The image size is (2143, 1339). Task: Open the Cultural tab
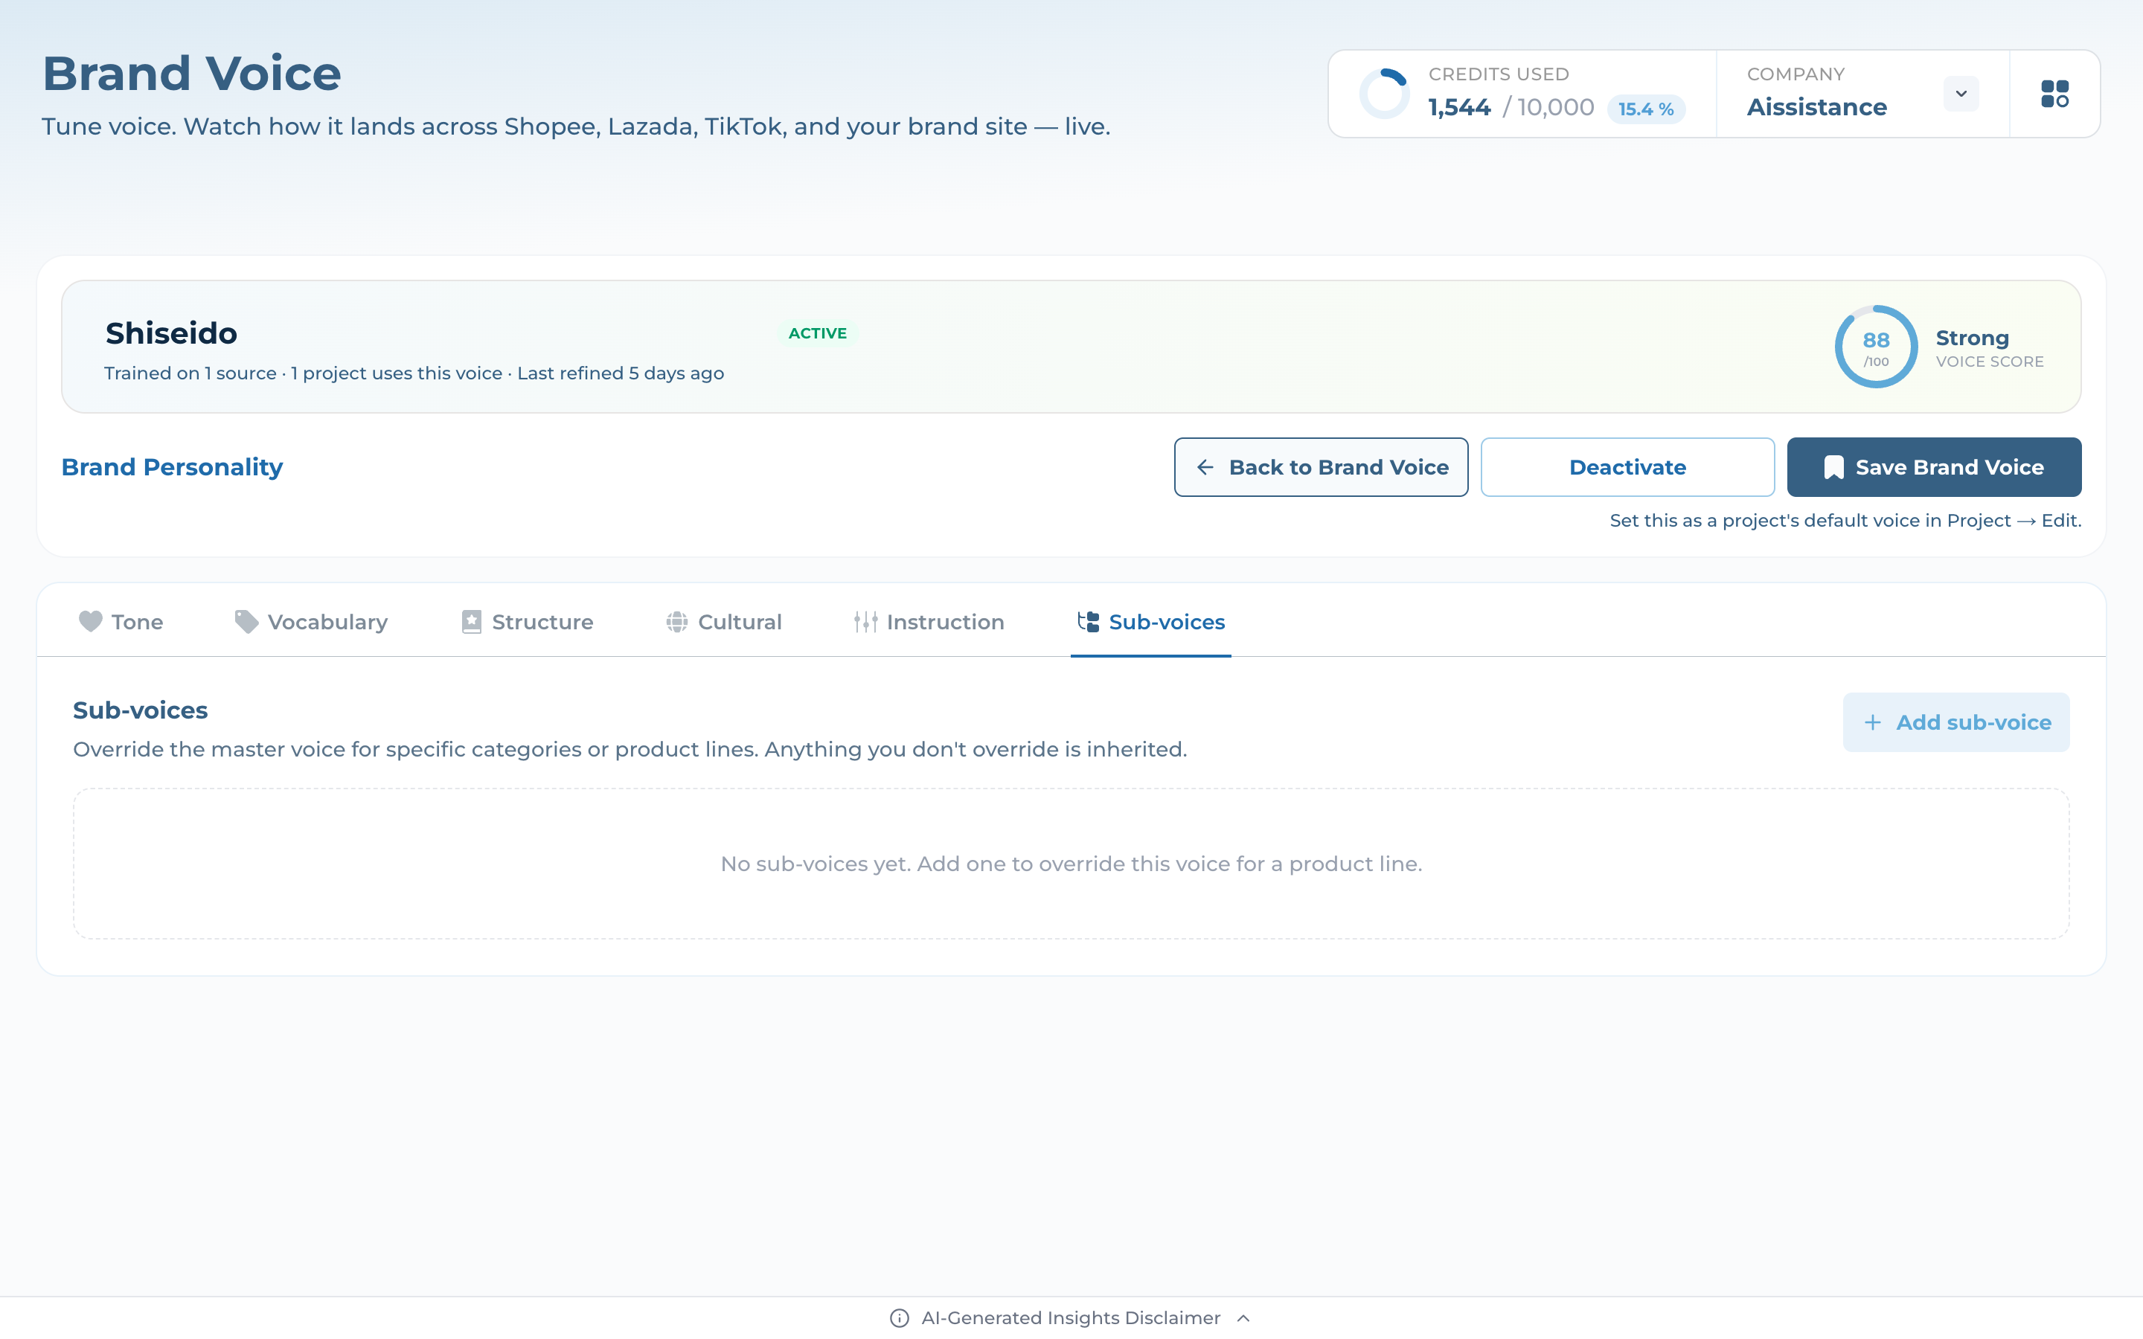pyautogui.click(x=723, y=622)
